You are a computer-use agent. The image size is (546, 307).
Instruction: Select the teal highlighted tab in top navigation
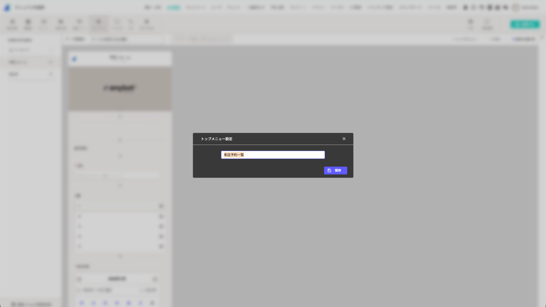[x=173, y=8]
